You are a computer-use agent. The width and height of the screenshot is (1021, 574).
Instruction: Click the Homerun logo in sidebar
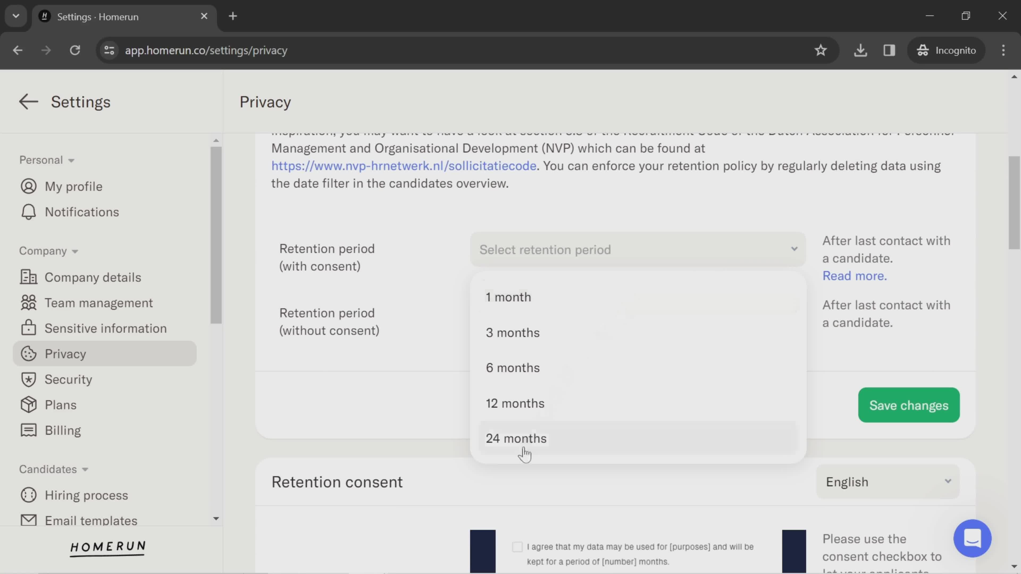[108, 548]
